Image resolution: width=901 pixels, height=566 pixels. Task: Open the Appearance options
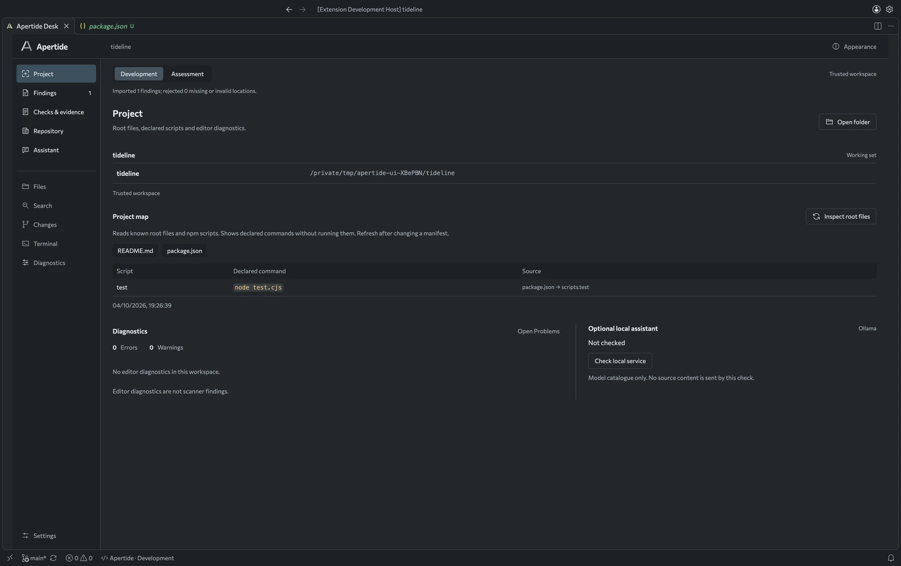pos(854,47)
